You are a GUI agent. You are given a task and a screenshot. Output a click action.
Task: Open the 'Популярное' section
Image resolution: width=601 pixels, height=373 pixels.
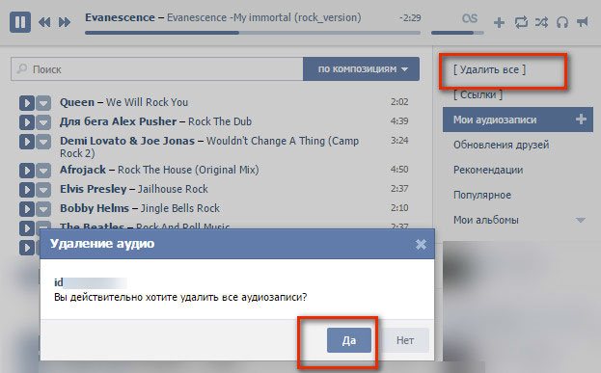pos(482,195)
